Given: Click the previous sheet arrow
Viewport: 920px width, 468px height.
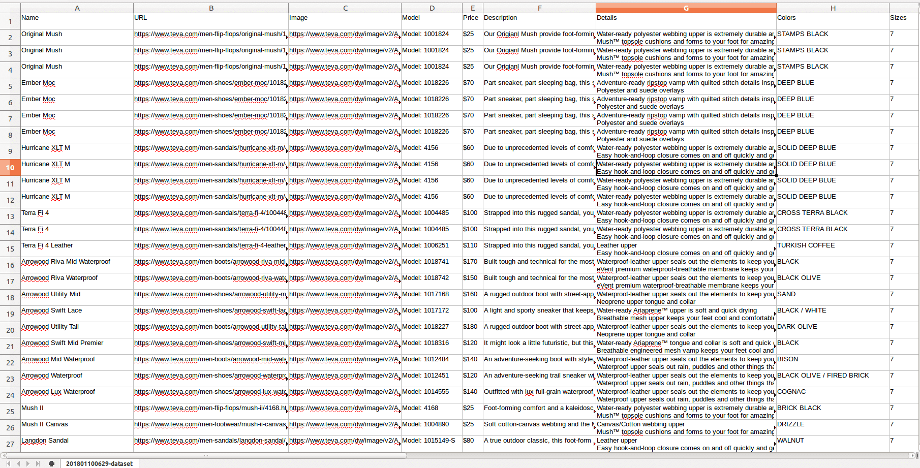Looking at the screenshot, I should coord(19,463).
